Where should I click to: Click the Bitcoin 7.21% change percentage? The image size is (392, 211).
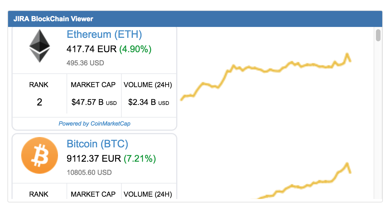pos(140,158)
